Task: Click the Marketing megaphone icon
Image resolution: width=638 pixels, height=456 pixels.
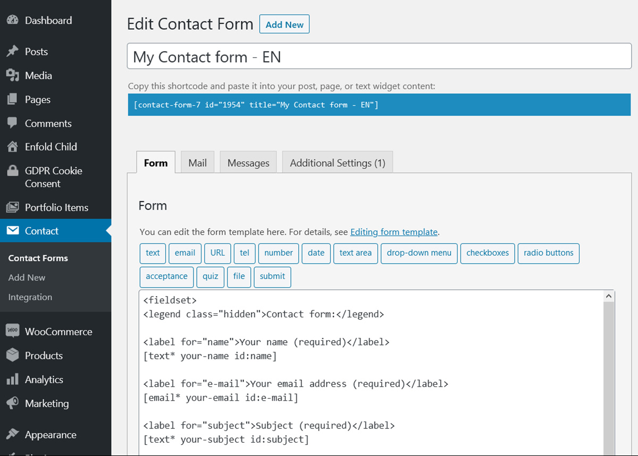Action: tap(12, 403)
